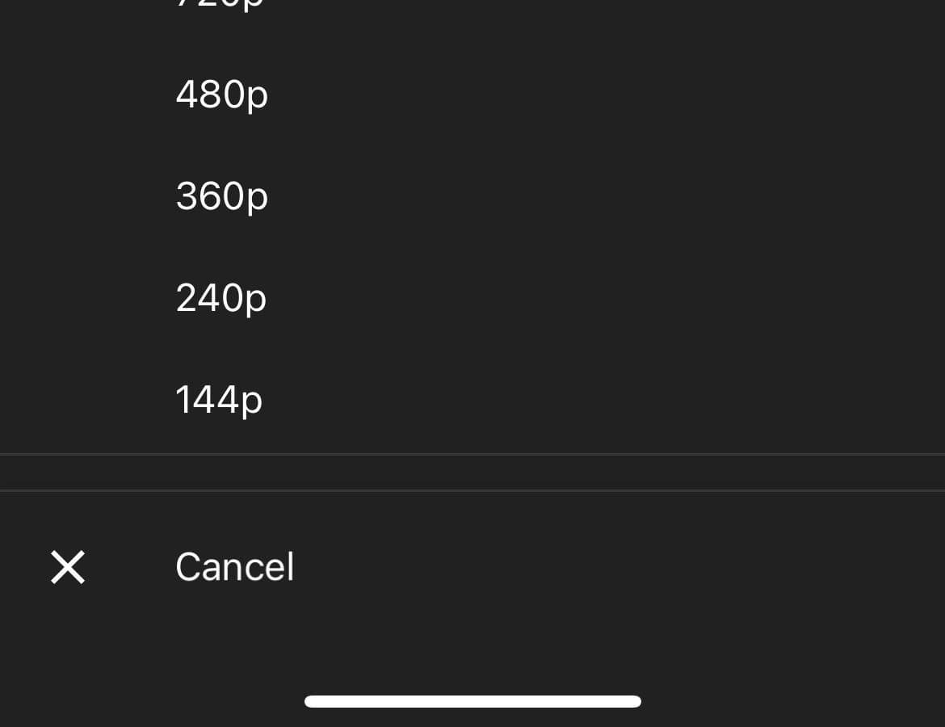
Task: Set video quality to 360p
Action: (221, 196)
